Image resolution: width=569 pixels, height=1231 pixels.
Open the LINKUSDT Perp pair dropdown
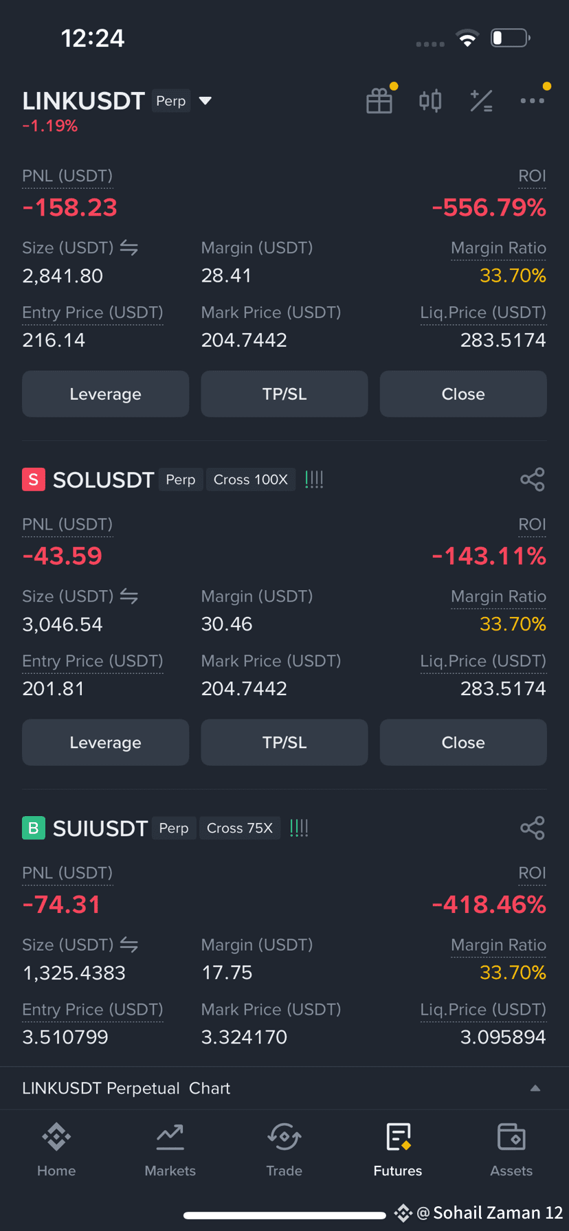(x=205, y=101)
